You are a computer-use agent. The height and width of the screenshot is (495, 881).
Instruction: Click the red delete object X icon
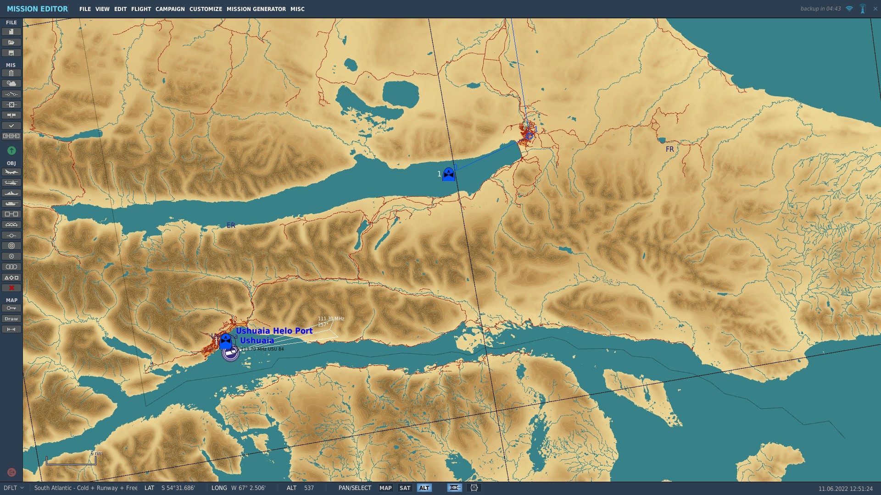point(11,288)
